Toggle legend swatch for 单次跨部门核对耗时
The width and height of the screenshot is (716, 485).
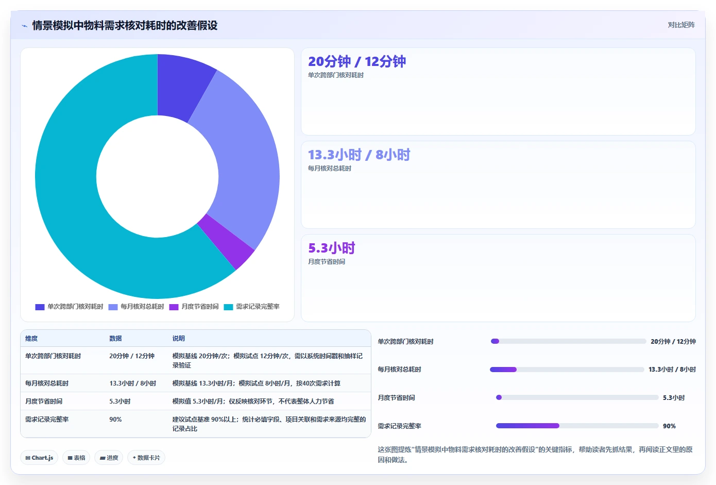pos(40,307)
